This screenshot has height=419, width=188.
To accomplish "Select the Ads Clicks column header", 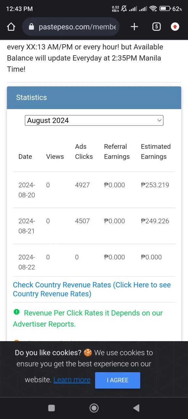I will click(84, 152).
